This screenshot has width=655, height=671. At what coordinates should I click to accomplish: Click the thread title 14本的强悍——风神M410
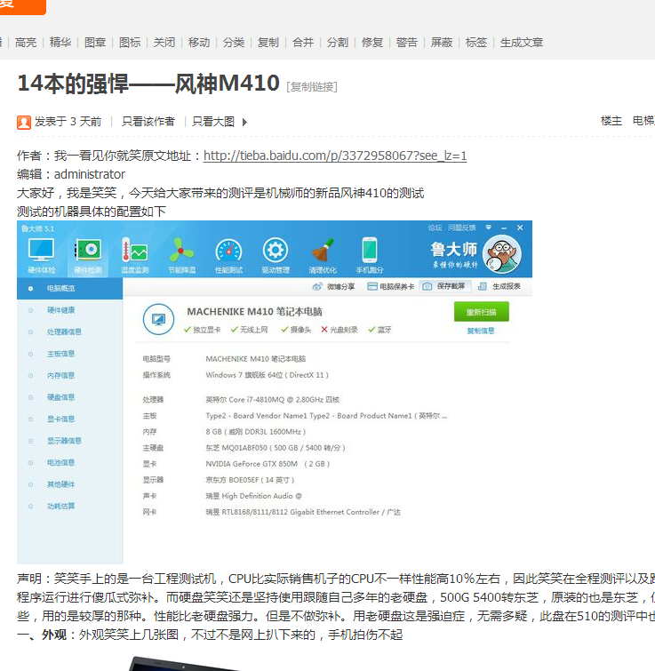point(148,83)
